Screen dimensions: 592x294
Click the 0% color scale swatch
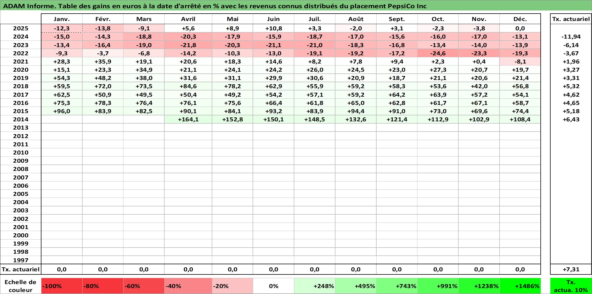tap(274, 286)
